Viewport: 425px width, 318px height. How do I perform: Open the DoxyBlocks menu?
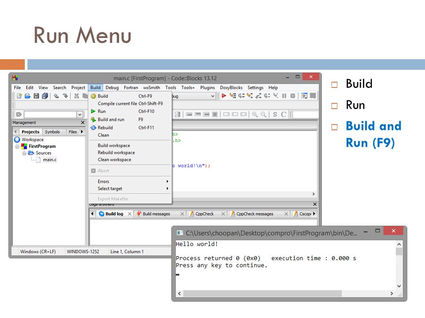[x=231, y=87]
